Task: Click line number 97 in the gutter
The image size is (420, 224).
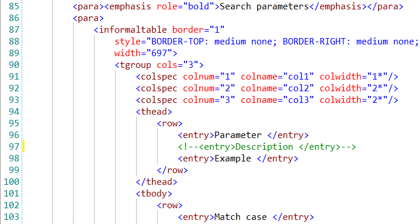Action: pyautogui.click(x=14, y=147)
